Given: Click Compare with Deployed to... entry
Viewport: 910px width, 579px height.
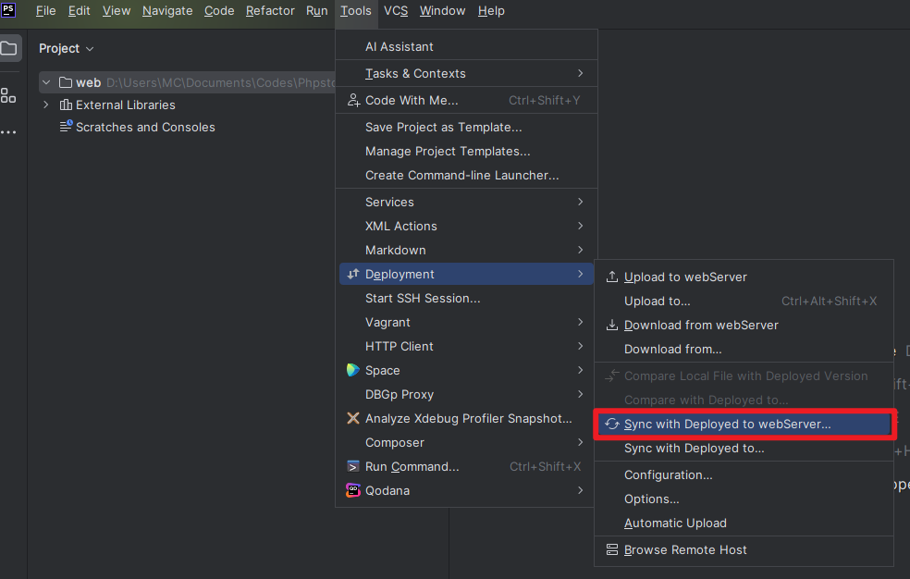Looking at the screenshot, I should click(x=744, y=400).
